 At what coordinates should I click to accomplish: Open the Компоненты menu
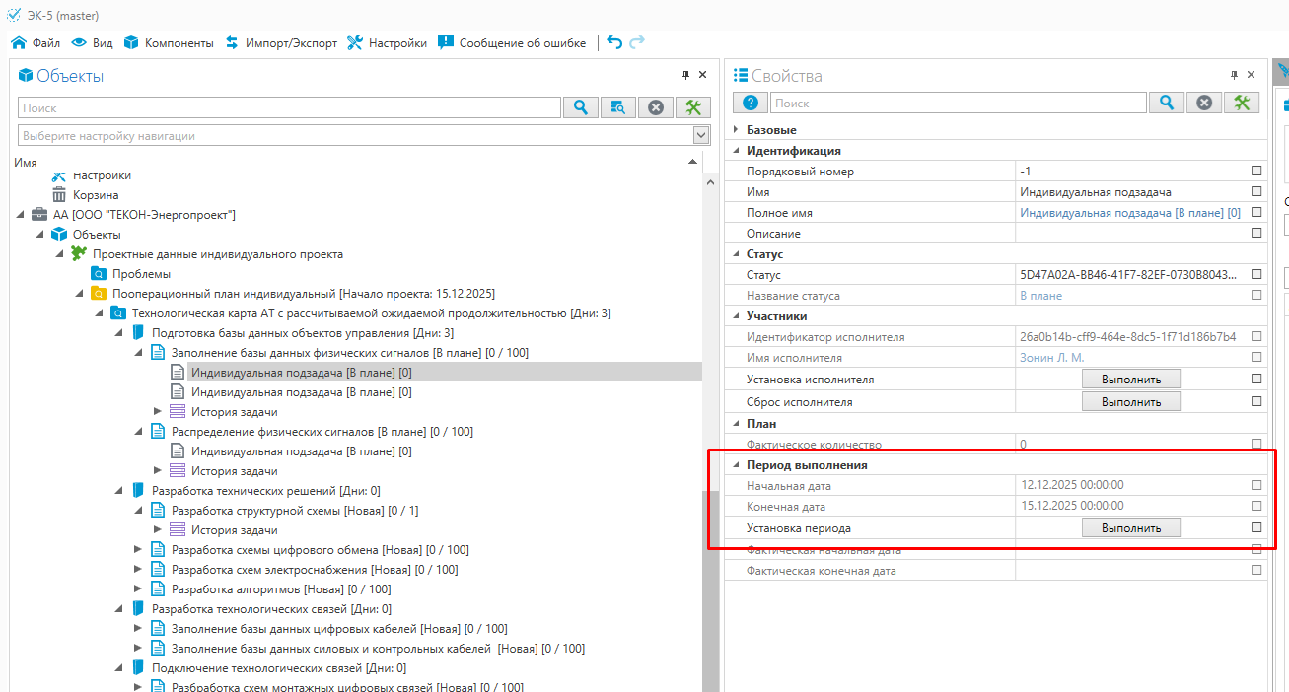pos(169,43)
